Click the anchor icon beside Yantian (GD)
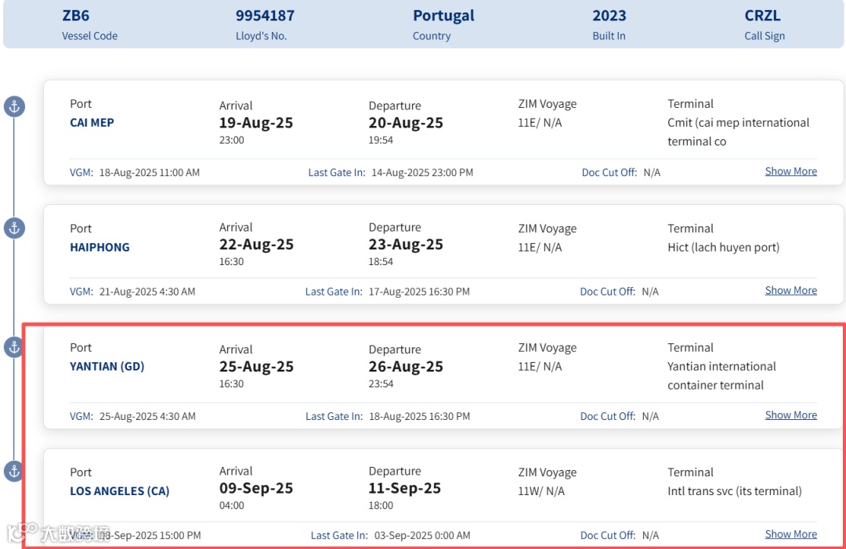 (14, 347)
